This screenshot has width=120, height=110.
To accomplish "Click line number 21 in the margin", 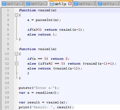I will [7, 107].
